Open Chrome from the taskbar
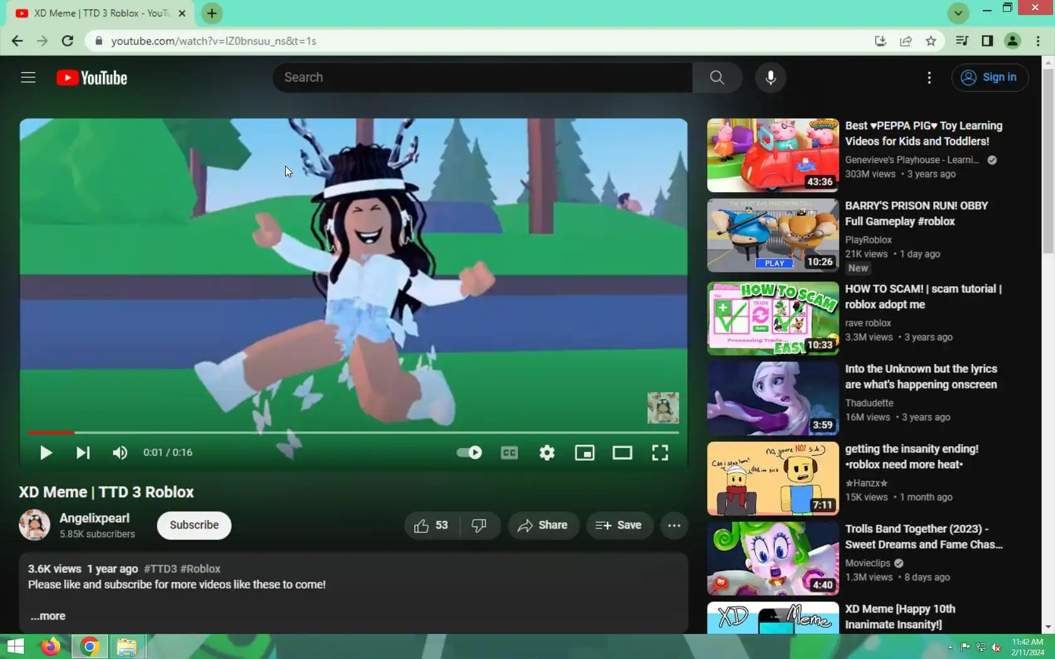Viewport: 1055px width, 659px height. pos(89,646)
